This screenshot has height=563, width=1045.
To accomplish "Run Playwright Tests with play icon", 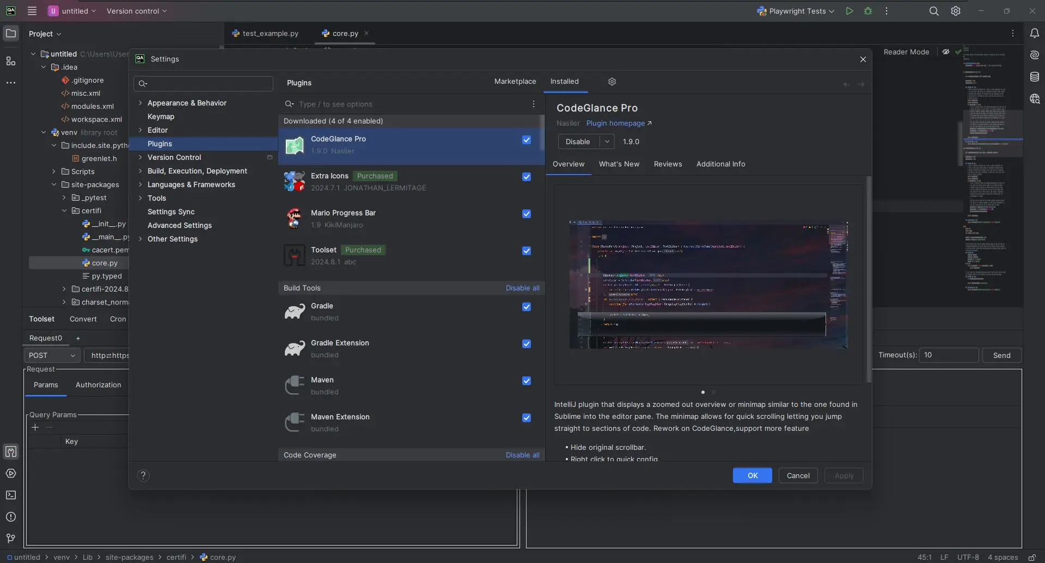I will tap(849, 11).
